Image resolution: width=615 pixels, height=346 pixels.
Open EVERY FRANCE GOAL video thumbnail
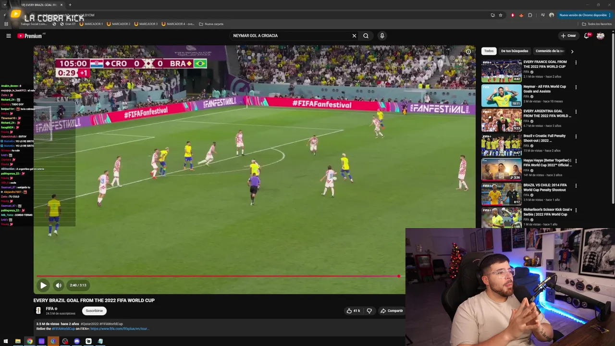(x=502, y=71)
